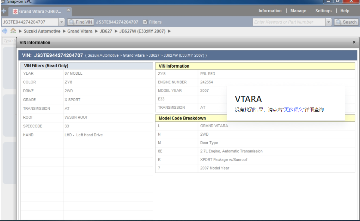Go back with the blue arrow icon
The width and height of the screenshot is (360, 221).
[x=4, y=31]
